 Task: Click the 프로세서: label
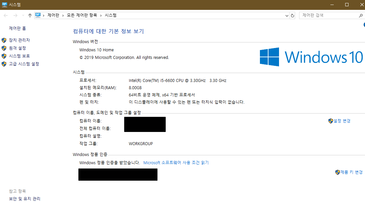[88, 80]
